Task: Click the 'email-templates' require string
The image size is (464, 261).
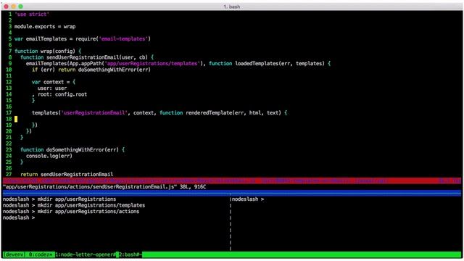Action: coord(123,38)
